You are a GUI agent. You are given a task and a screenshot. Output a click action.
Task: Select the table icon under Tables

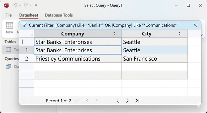(x=9, y=50)
